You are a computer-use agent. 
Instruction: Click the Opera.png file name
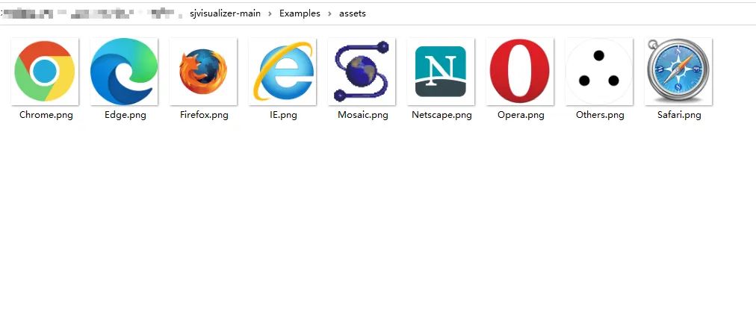tap(521, 115)
